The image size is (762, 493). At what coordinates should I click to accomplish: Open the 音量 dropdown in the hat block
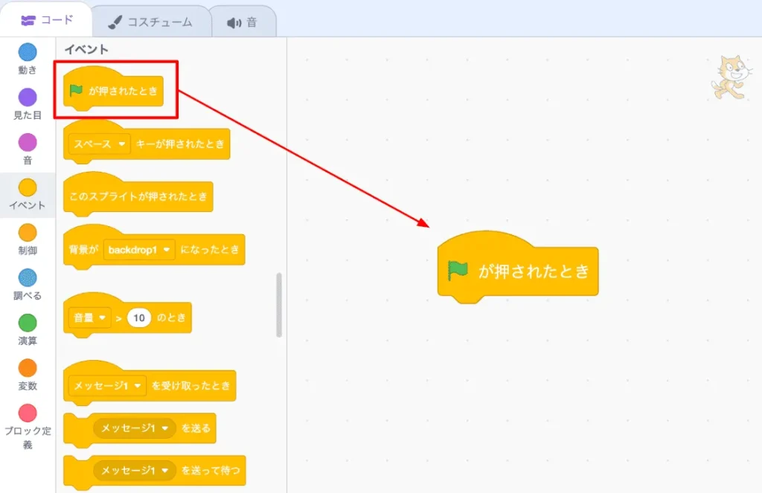coord(90,318)
